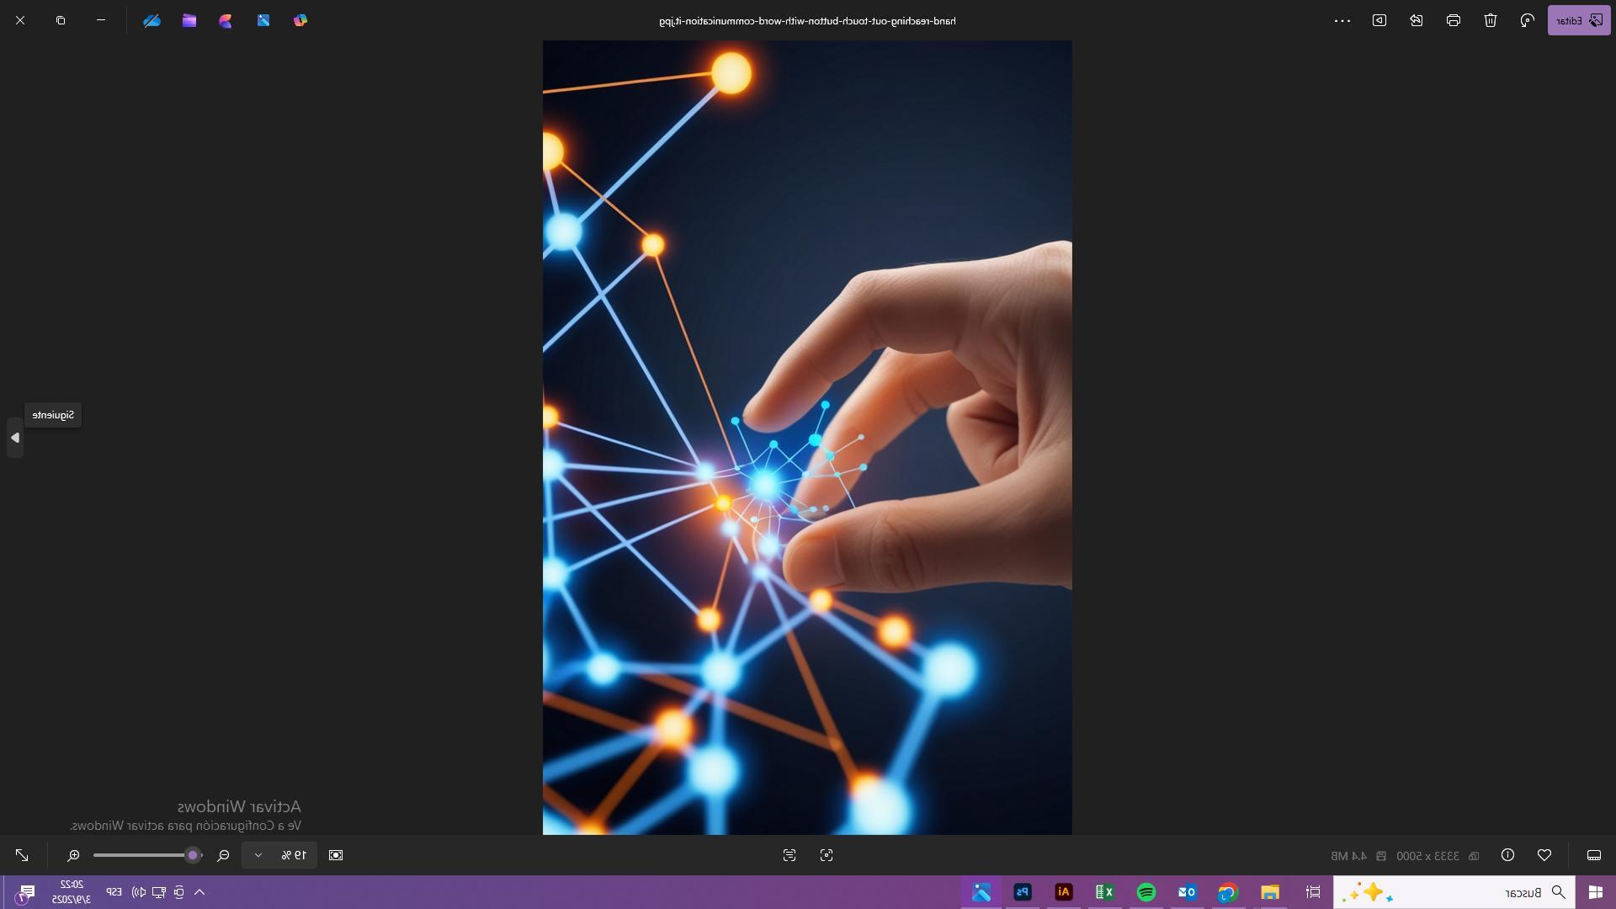
Task: Expand hidden system tray icons chevron
Action: pyautogui.click(x=199, y=892)
